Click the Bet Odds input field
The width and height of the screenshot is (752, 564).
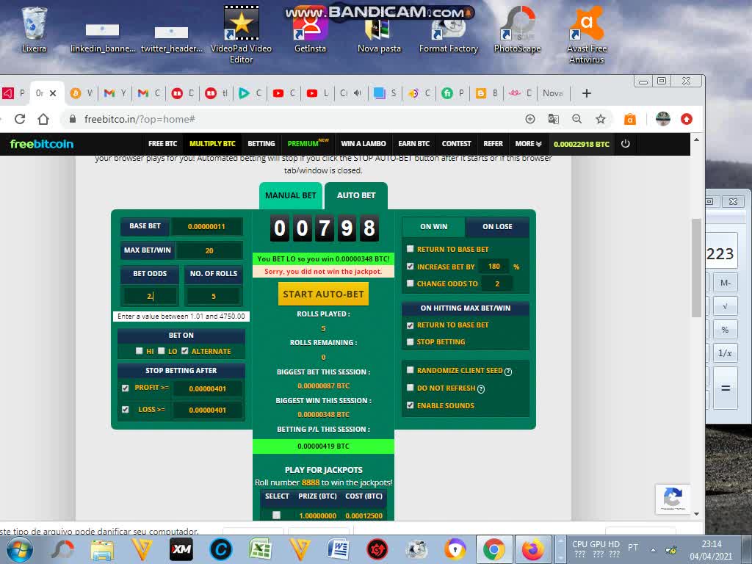tap(150, 296)
